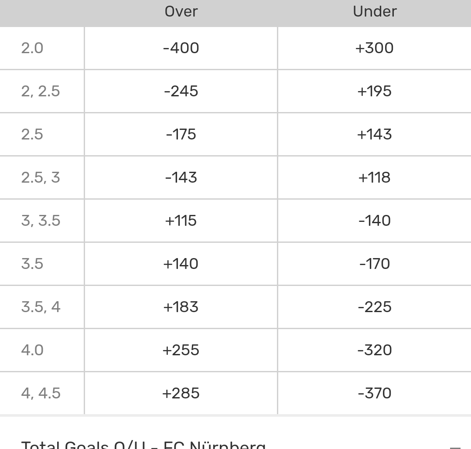The height and width of the screenshot is (449, 471).
Task: Choose Over 3.5, 4 at +183
Action: click(x=181, y=307)
